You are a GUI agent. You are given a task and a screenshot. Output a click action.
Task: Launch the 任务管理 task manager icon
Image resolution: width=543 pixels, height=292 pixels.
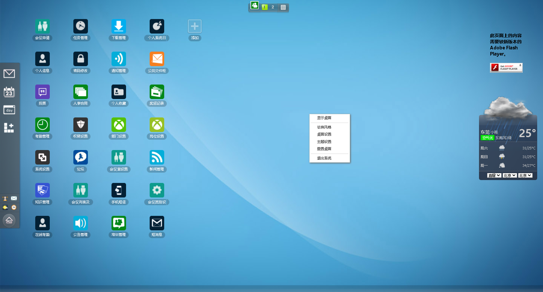80,26
